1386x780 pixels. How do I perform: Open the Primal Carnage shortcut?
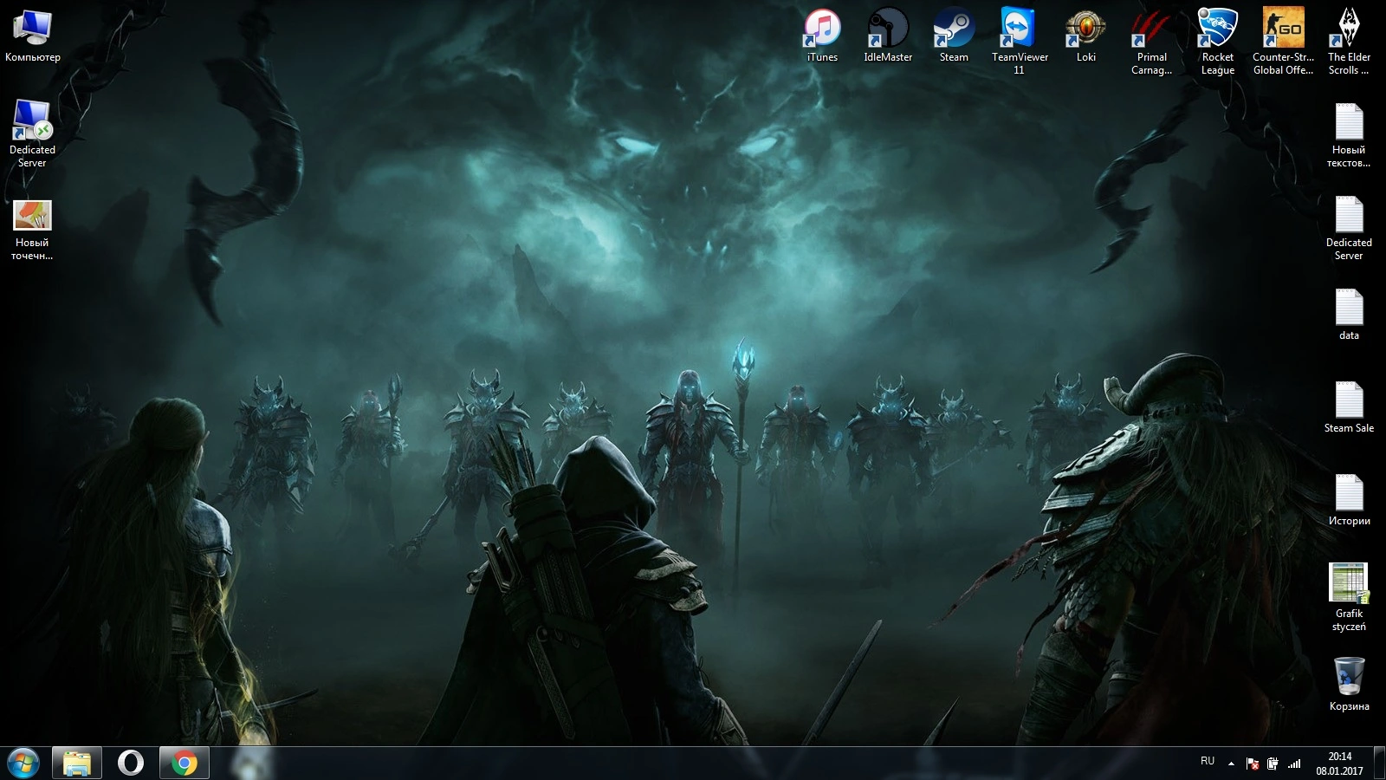point(1151,42)
